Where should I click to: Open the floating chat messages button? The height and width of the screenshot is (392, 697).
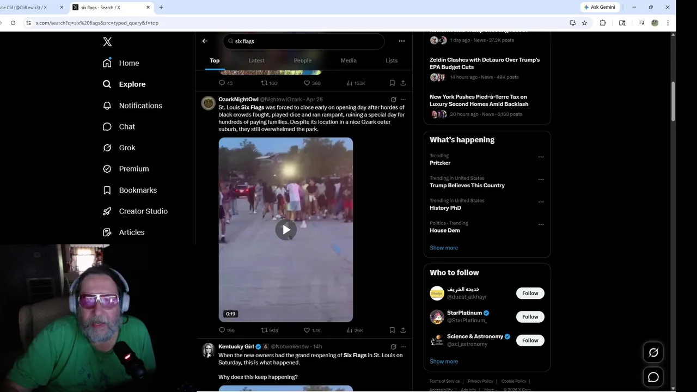[653, 377]
